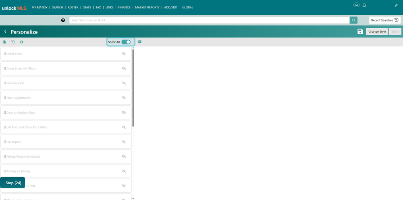Click the Change Style button
This screenshot has height=200, width=403.
(377, 31)
